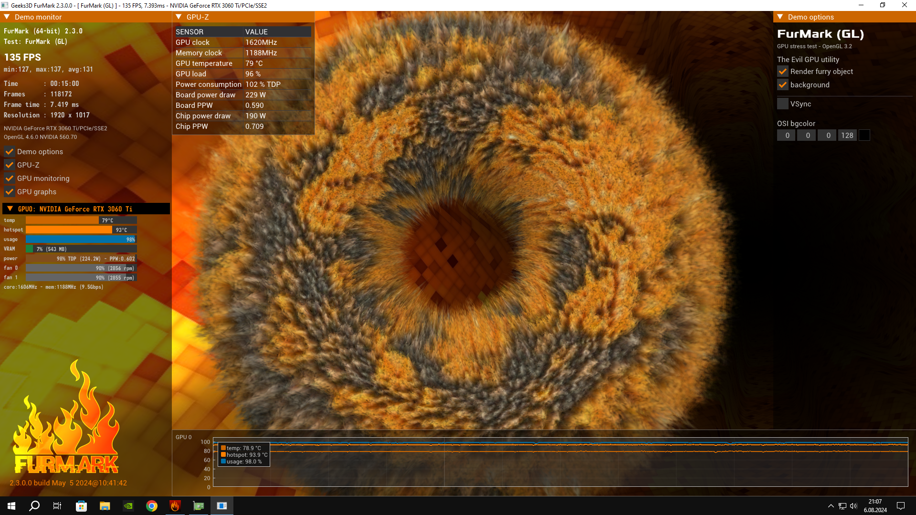Screen dimensions: 916x515
Task: Select the GPU load row
Action: tap(243, 74)
